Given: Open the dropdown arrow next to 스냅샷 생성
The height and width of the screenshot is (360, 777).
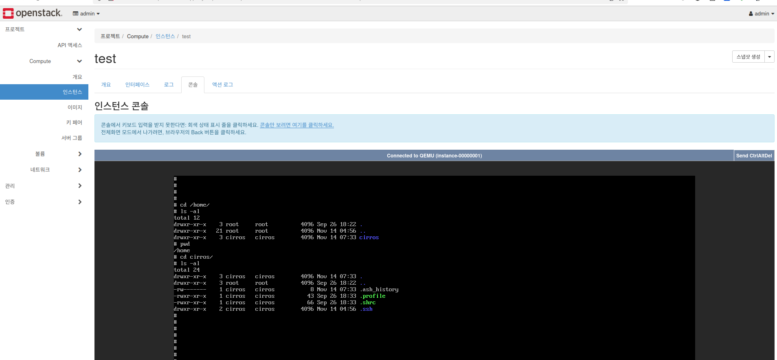Looking at the screenshot, I should click(x=769, y=57).
